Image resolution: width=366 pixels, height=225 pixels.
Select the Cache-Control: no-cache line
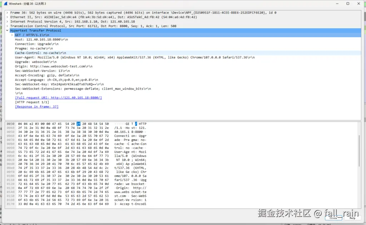pos(40,53)
